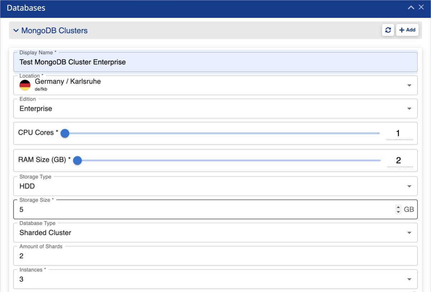The image size is (431, 292).
Task: Click the CPU Cores slider handle
Action: click(65, 133)
